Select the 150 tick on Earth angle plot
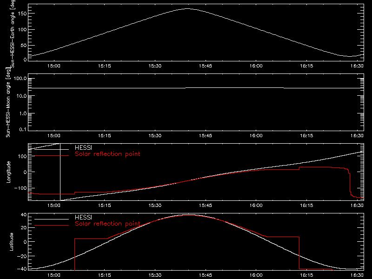Screen dimensions: 372x279 point(22,13)
